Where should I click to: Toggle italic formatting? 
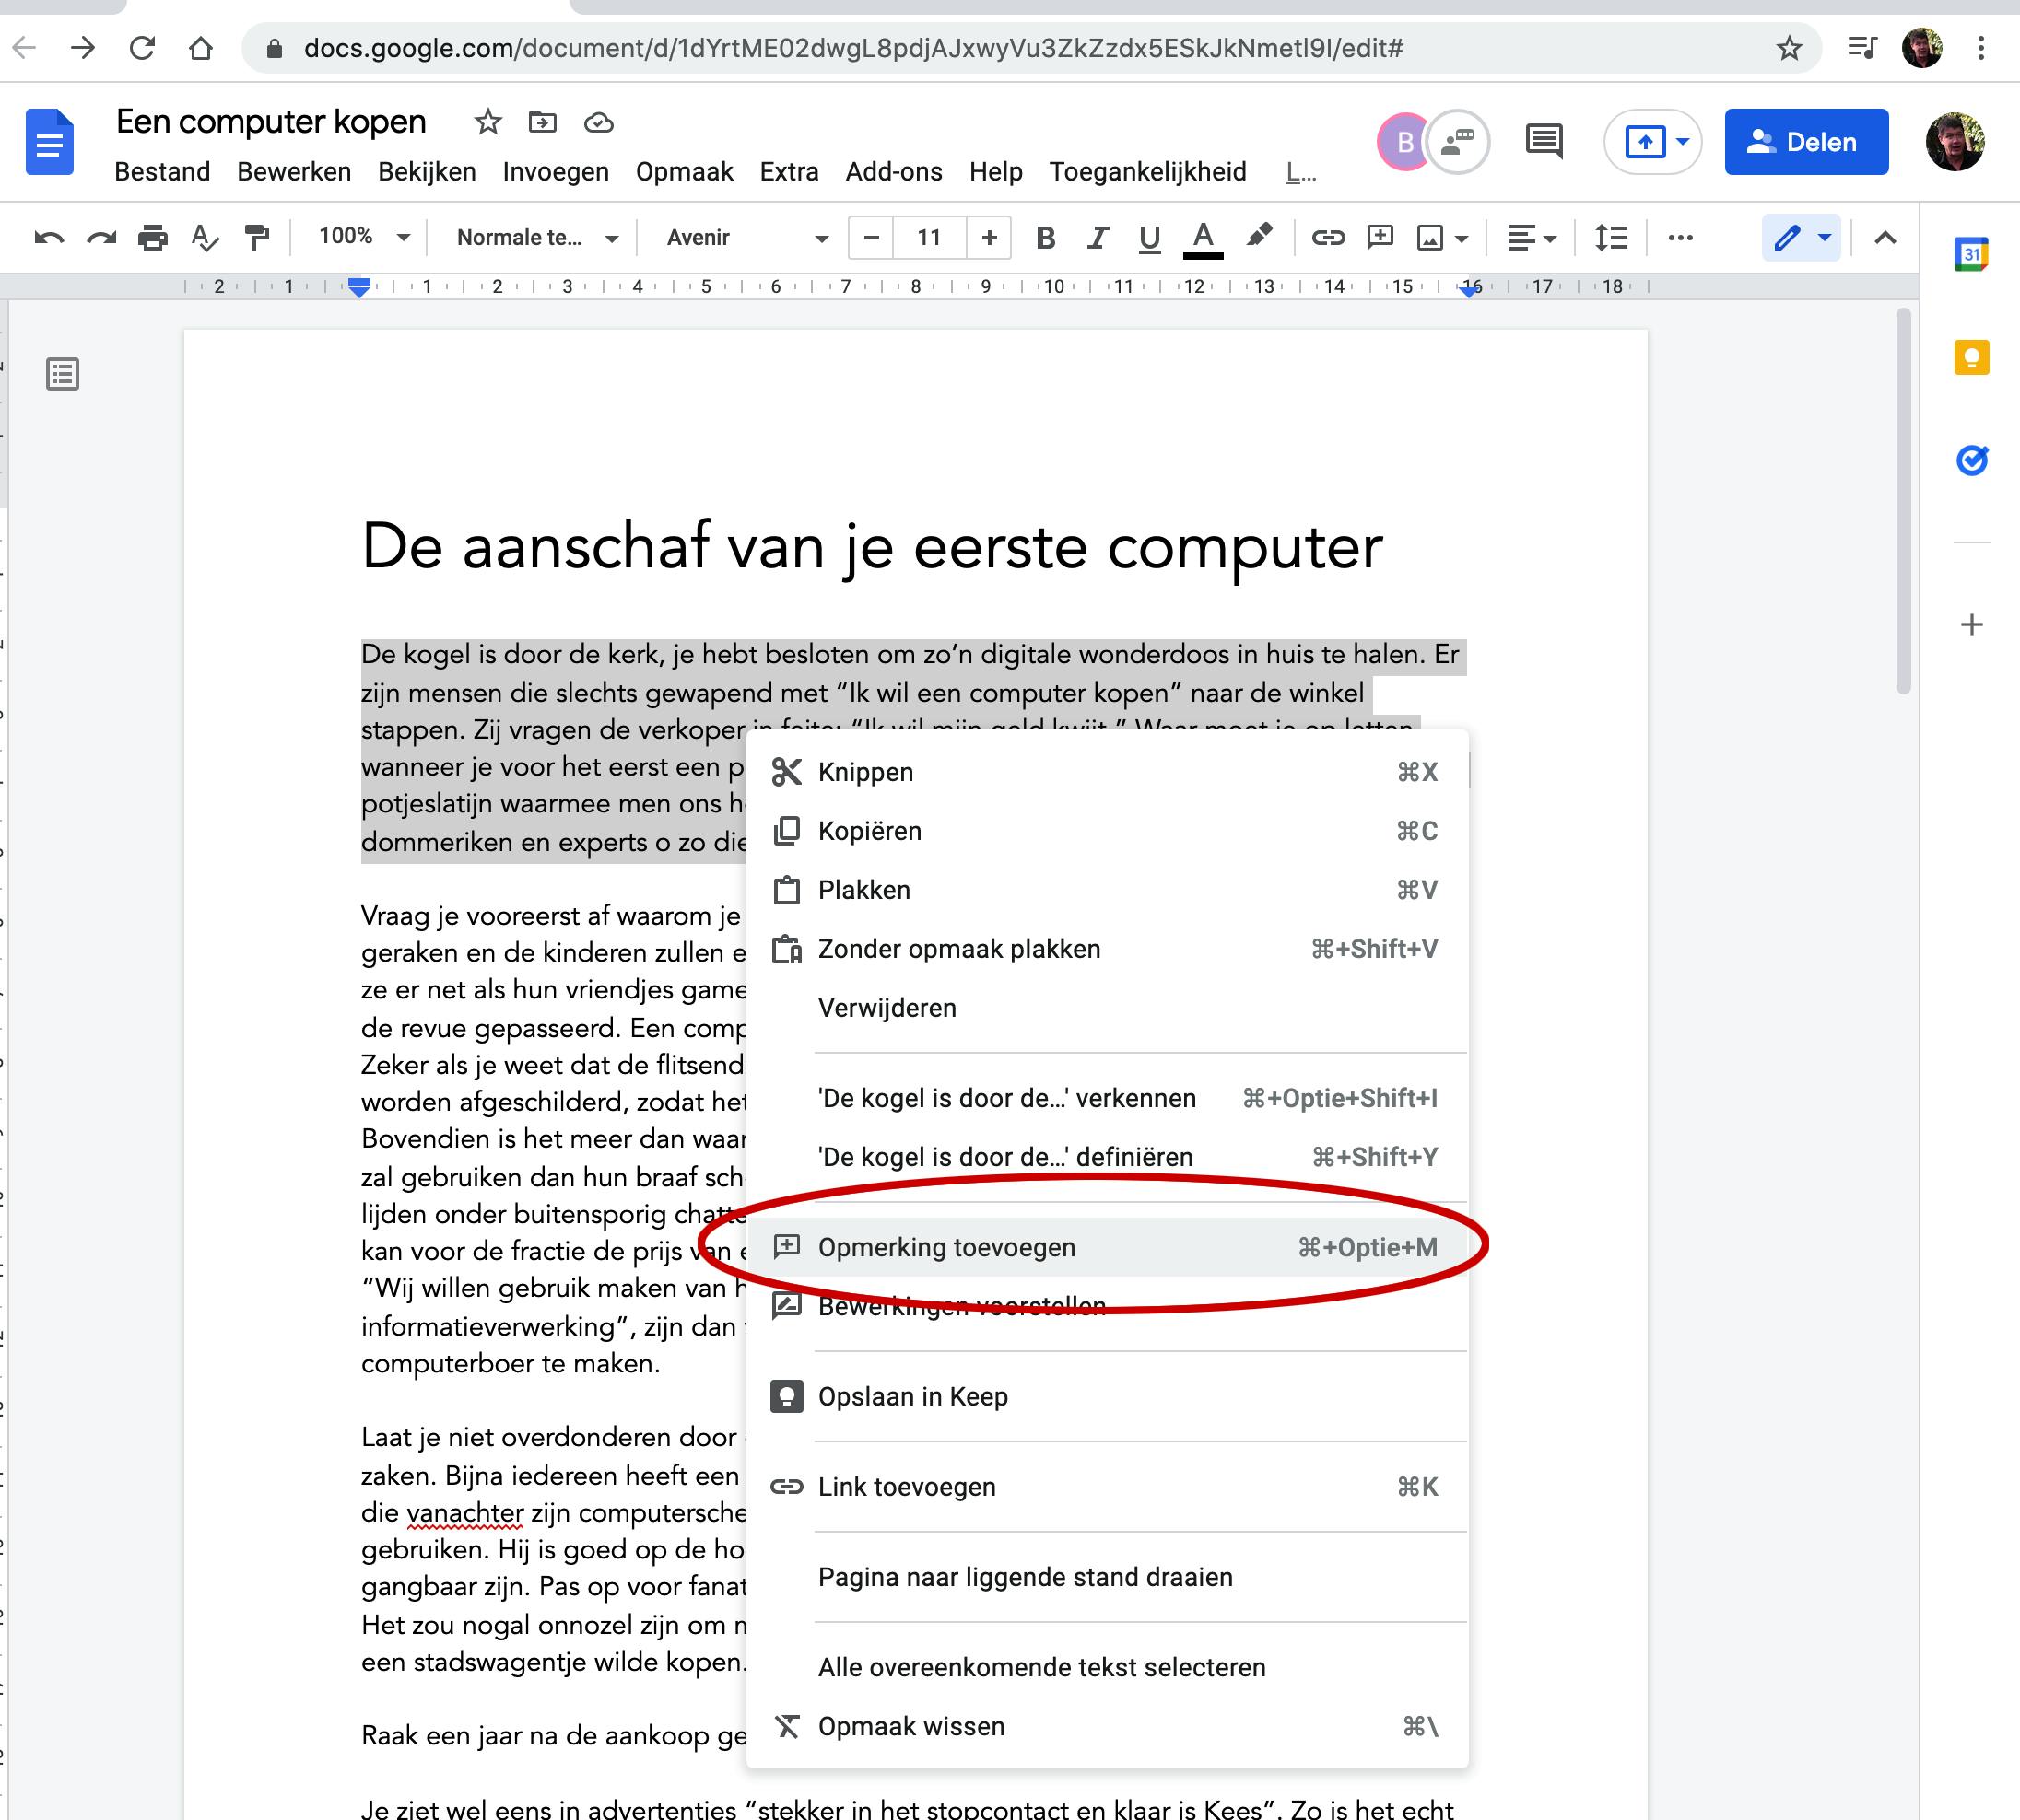click(x=1098, y=237)
